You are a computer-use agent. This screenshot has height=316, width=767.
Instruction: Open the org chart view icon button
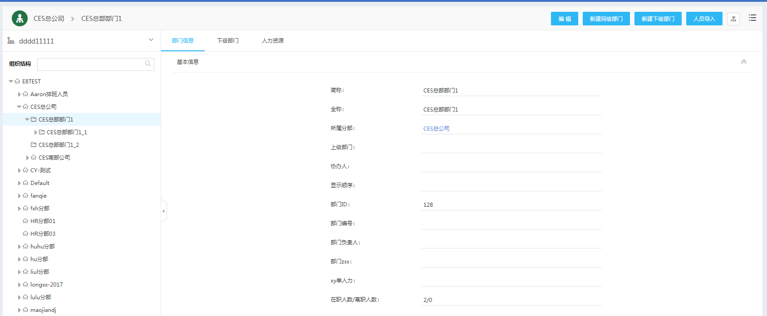click(x=733, y=19)
